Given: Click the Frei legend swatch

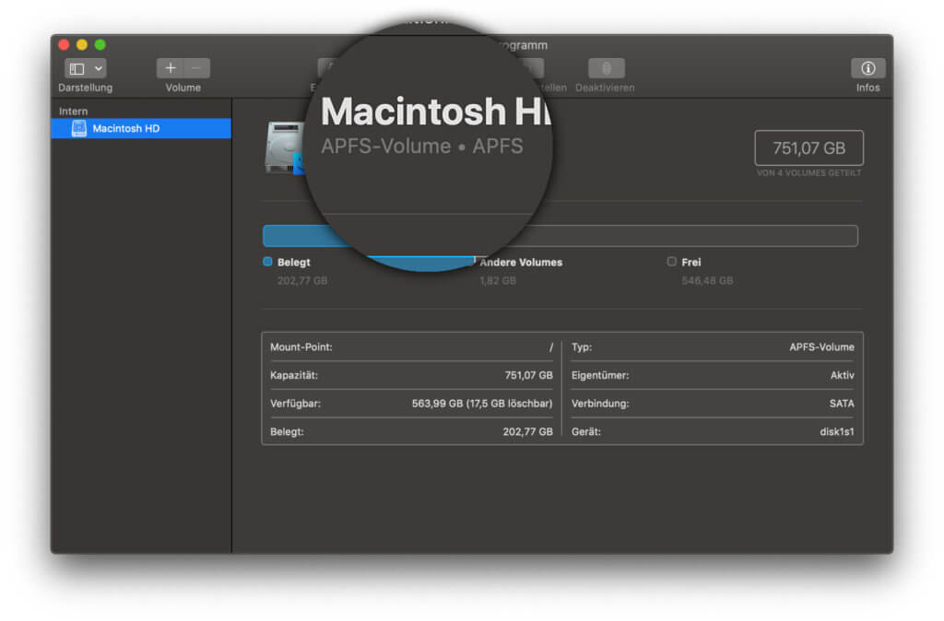Looking at the screenshot, I should click(671, 262).
